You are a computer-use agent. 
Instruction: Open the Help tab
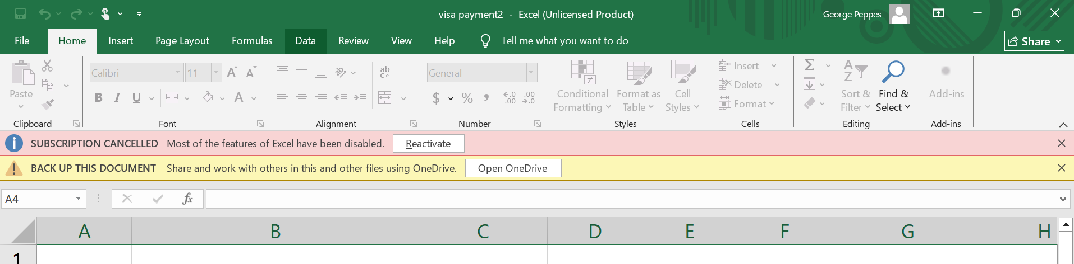click(x=444, y=41)
